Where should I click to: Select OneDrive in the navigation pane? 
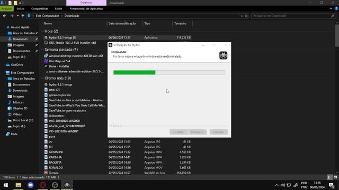coord(17,65)
